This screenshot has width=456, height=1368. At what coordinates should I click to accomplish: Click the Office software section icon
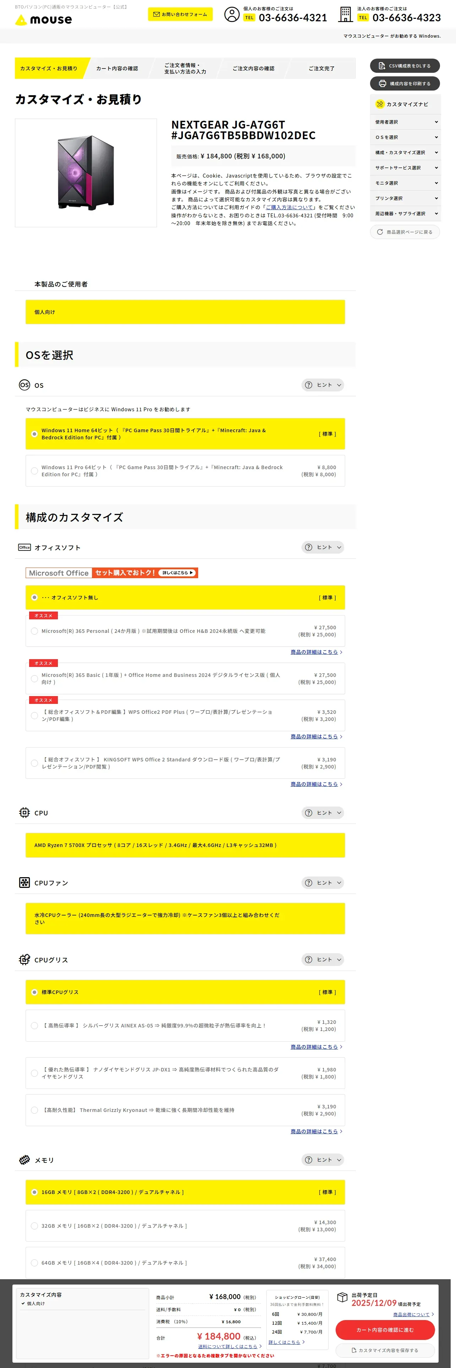tap(25, 547)
